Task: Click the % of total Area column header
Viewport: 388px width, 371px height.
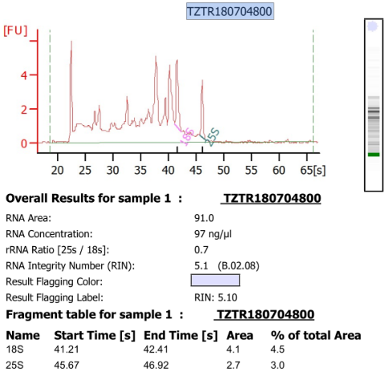Action: click(316, 336)
